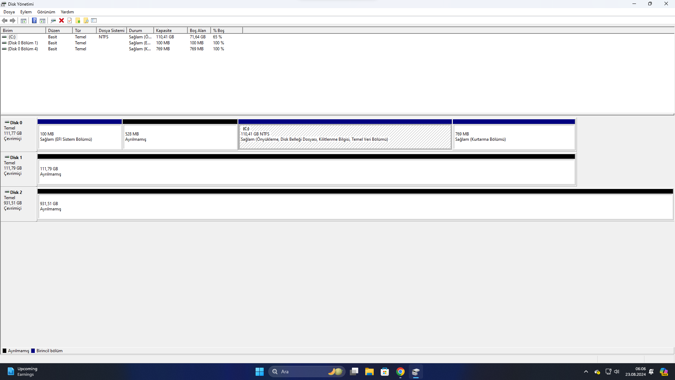Viewport: 675px width, 380px height.
Task: Click the show/hide console tree toolbar icon
Action: tap(24, 20)
